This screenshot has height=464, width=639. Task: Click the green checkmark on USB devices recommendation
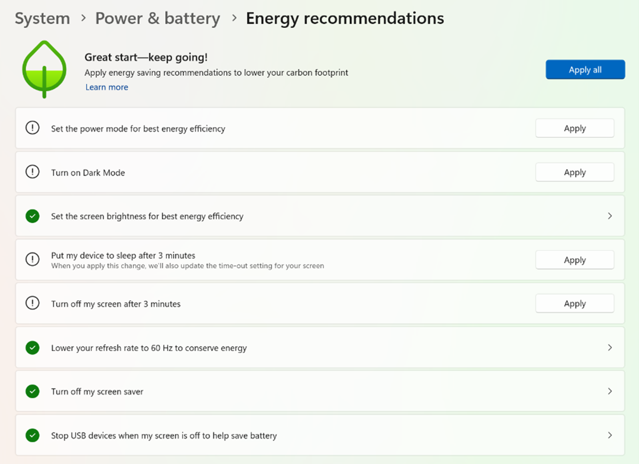(x=32, y=435)
